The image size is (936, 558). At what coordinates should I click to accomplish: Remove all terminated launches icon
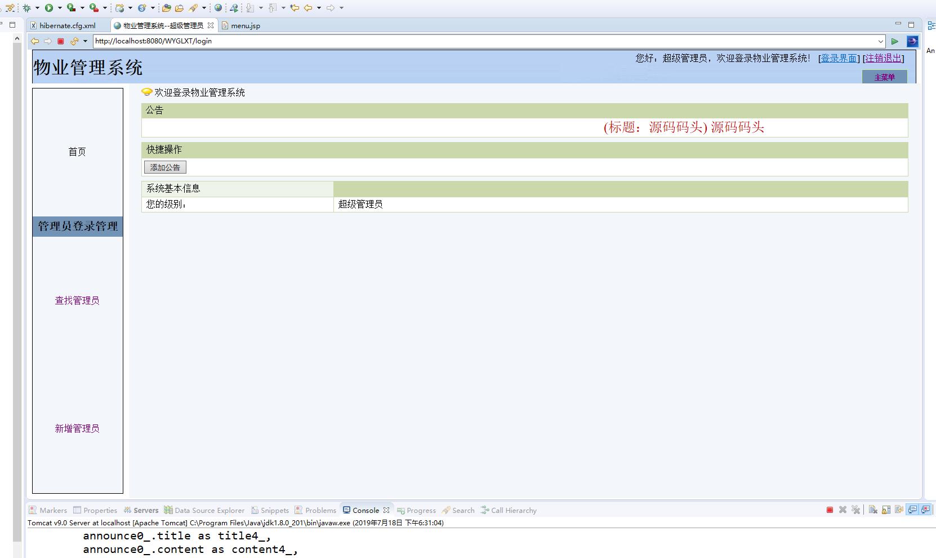856,510
